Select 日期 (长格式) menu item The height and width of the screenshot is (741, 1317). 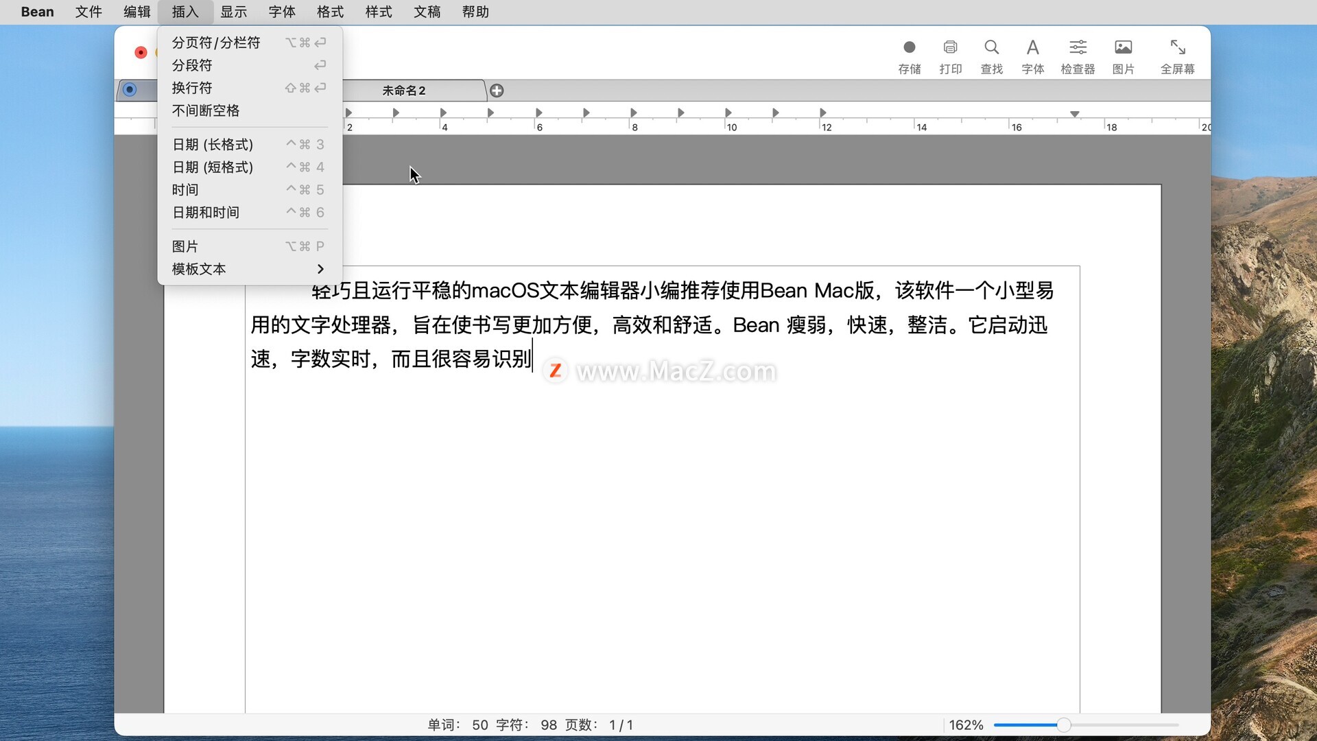213,144
